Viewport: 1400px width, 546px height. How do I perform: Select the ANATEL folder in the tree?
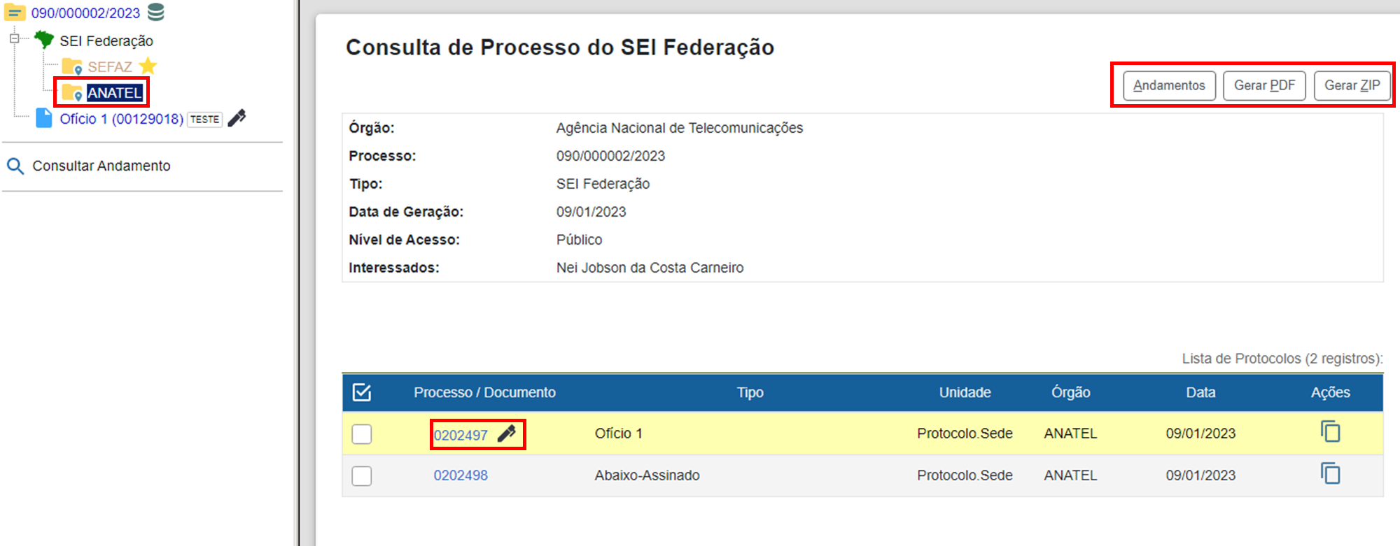[114, 93]
